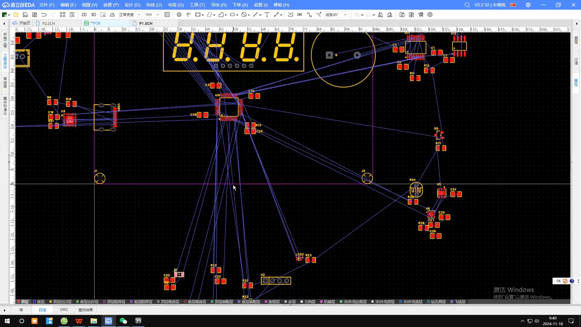Click the search magnifier in title bar

(467, 5)
